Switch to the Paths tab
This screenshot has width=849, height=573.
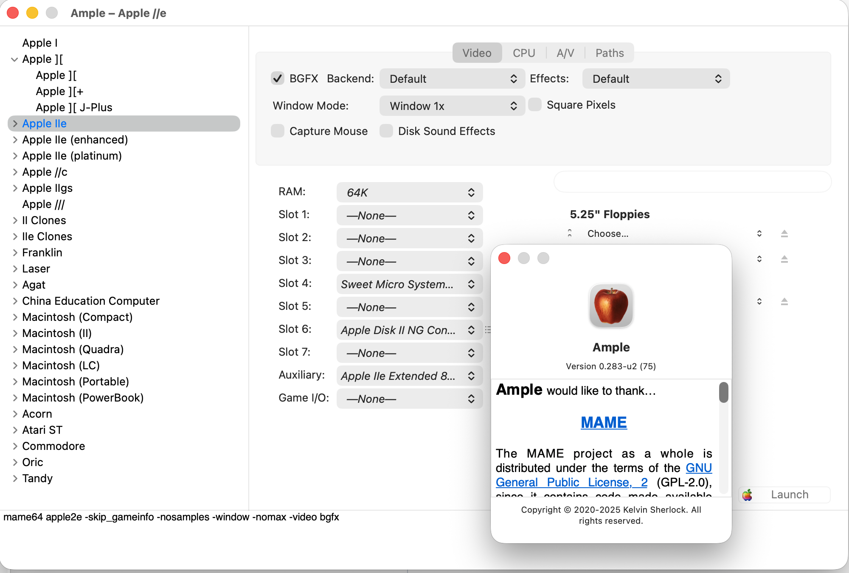609,53
